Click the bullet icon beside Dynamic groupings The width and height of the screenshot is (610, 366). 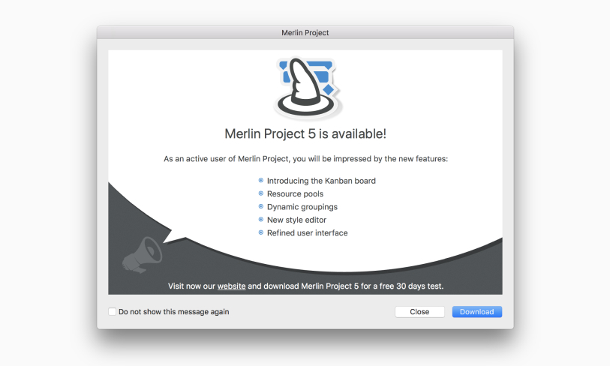click(x=261, y=206)
